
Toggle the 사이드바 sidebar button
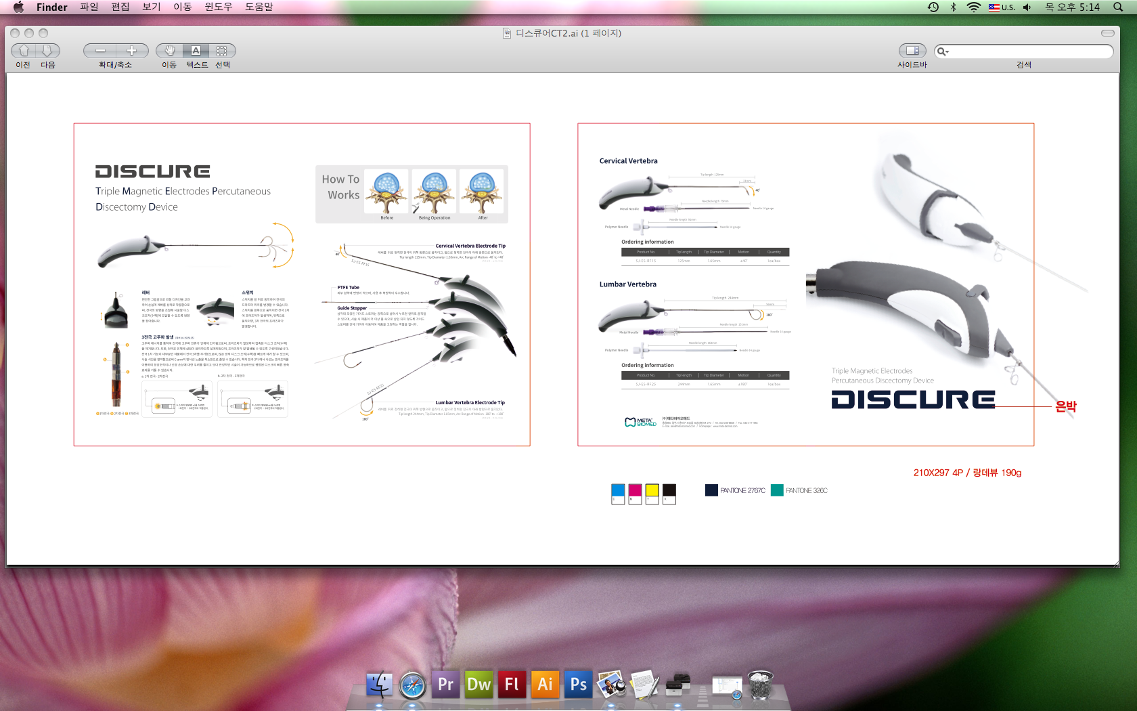(x=912, y=51)
